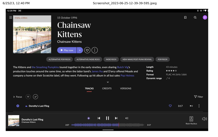The height and width of the screenshot is (137, 218).
Task: Click the Roon Radio sparkle icon
Action: [x=89, y=118]
